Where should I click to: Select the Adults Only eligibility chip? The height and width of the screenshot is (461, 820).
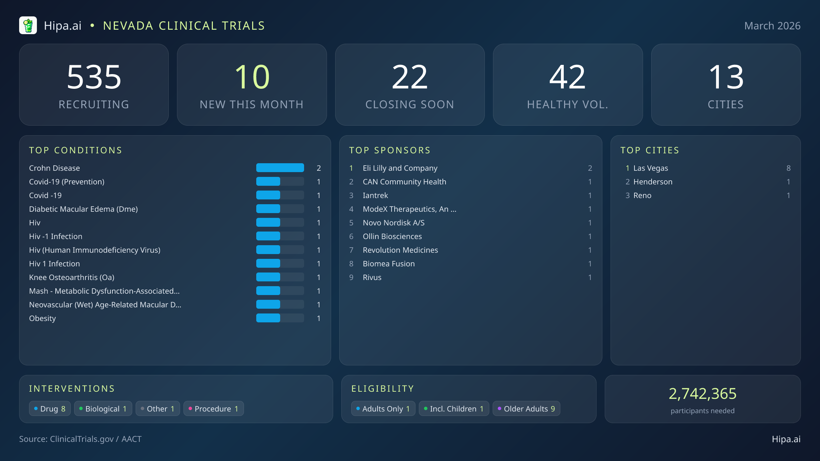coord(383,408)
